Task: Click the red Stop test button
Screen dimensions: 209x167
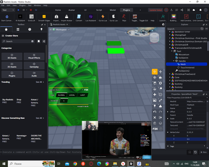Action: [x=31, y=10]
